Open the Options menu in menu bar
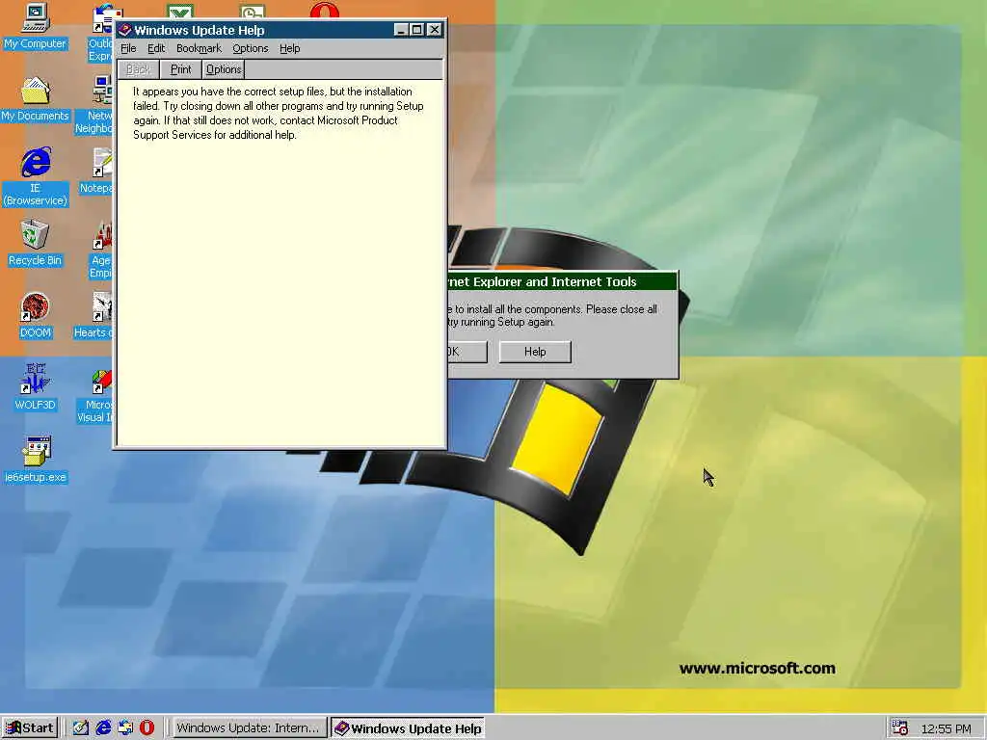 pos(250,48)
